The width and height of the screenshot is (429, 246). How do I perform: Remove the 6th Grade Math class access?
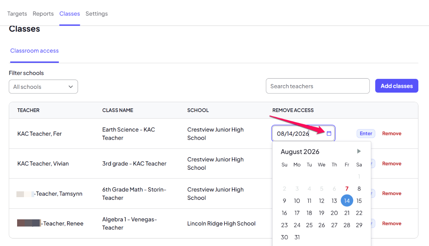[x=392, y=193]
